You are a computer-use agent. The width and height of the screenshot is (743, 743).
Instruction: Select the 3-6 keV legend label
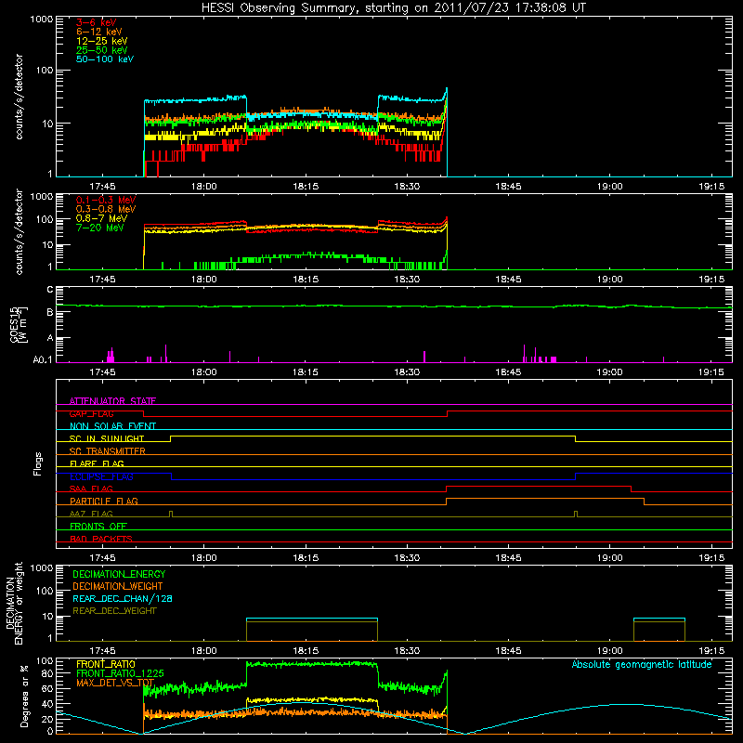96,22
